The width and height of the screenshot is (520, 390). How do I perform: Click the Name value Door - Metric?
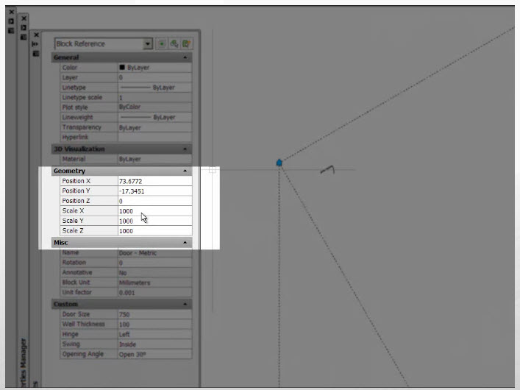tap(155, 253)
